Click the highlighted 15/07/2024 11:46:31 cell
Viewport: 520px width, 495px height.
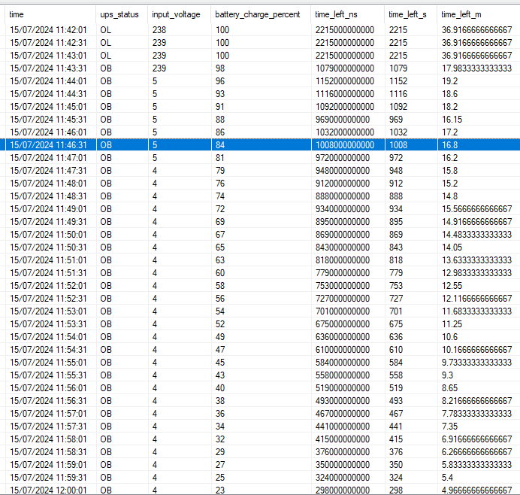[48, 145]
